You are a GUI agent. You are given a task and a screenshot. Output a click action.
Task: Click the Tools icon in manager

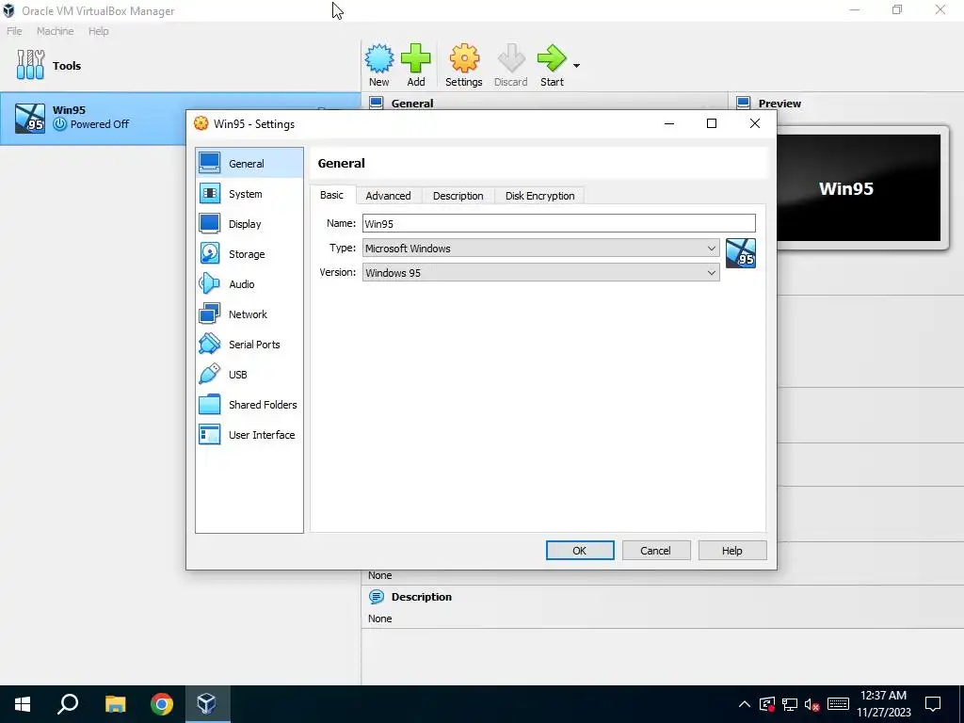coord(31,65)
